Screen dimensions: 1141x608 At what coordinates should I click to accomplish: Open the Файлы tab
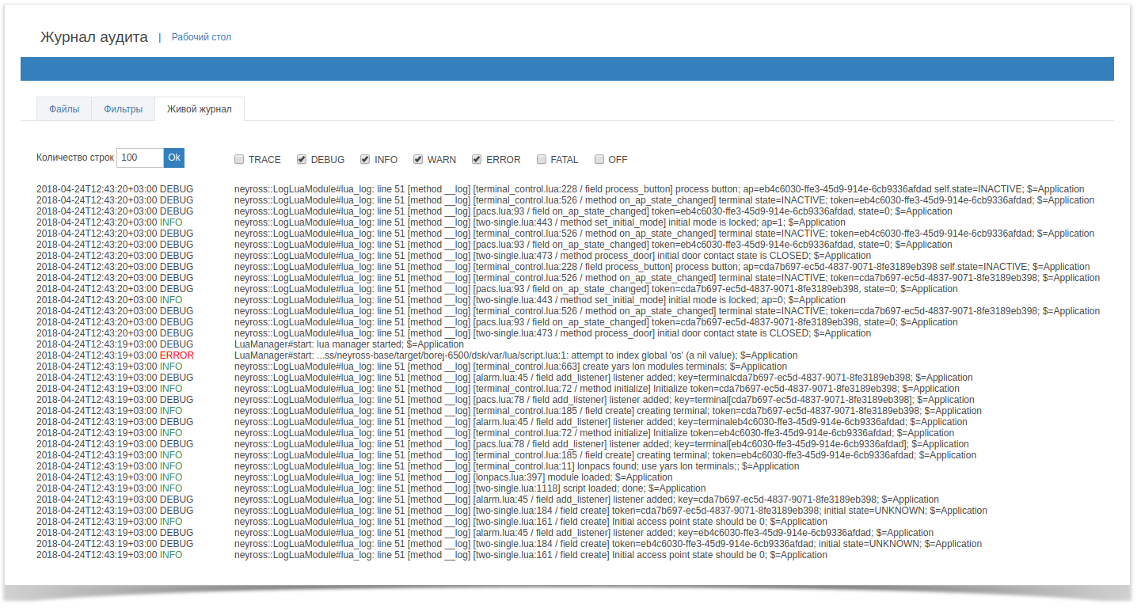coord(64,109)
